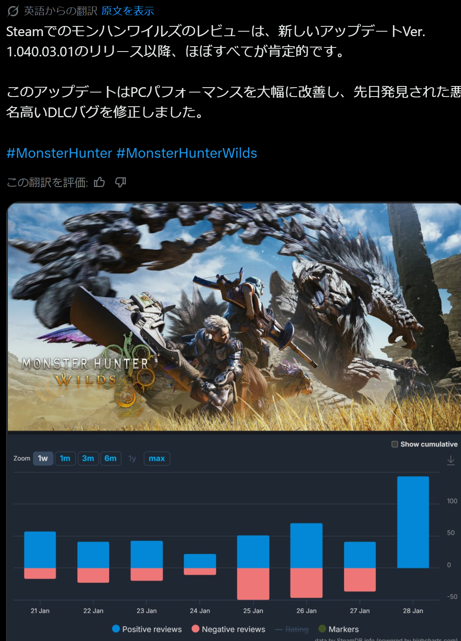Set chart zoom to 6m
Screen dimensions: 461x641
[x=110, y=458]
